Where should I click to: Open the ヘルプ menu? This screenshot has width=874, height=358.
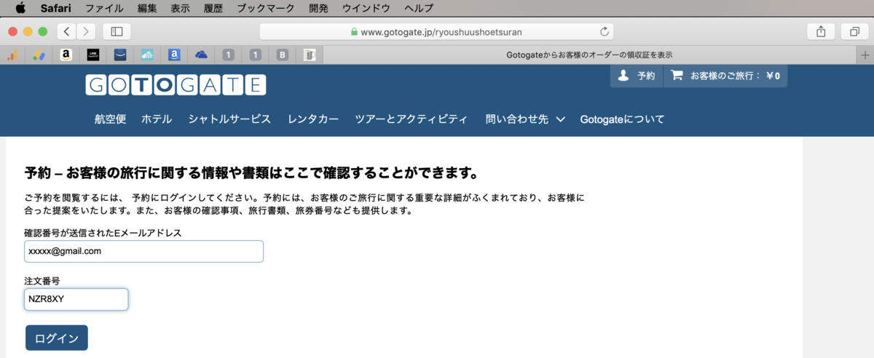[418, 8]
